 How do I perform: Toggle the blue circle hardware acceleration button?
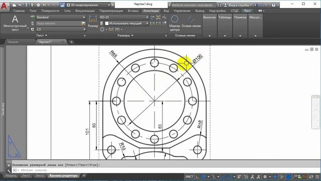(289, 176)
